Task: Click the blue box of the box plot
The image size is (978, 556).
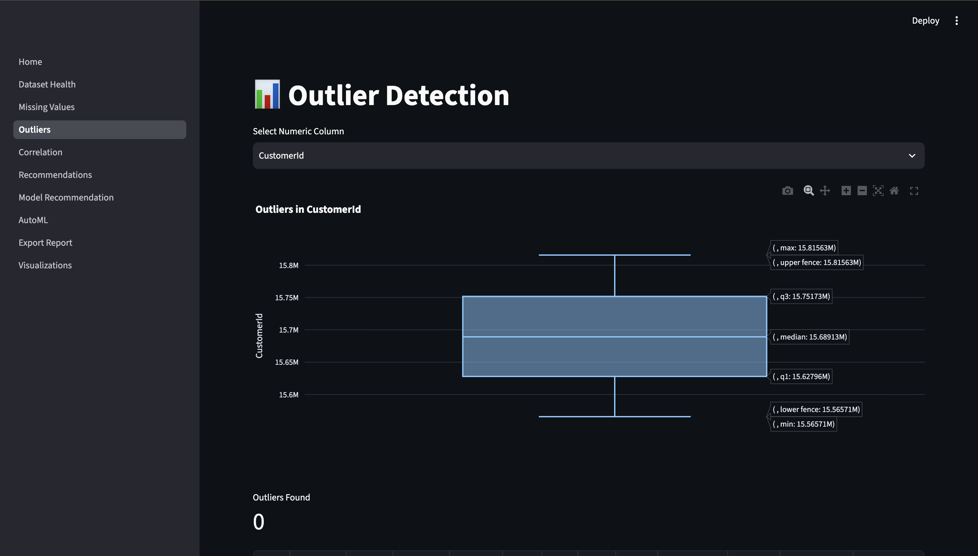Action: coord(614,337)
